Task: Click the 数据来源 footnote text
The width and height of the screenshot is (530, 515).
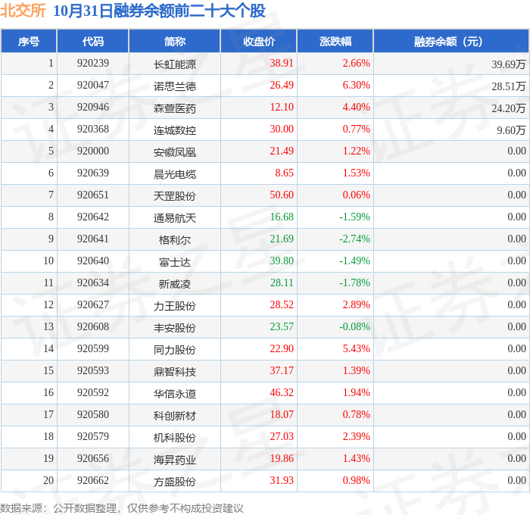Action: click(x=122, y=508)
